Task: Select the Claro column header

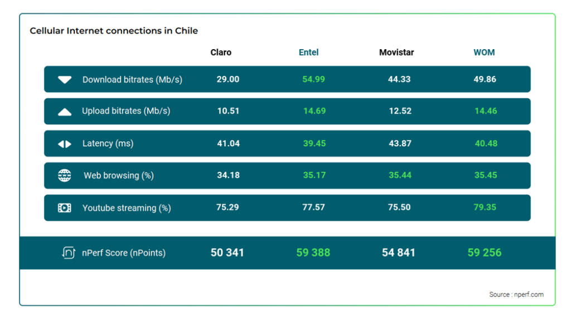Action: tap(221, 52)
